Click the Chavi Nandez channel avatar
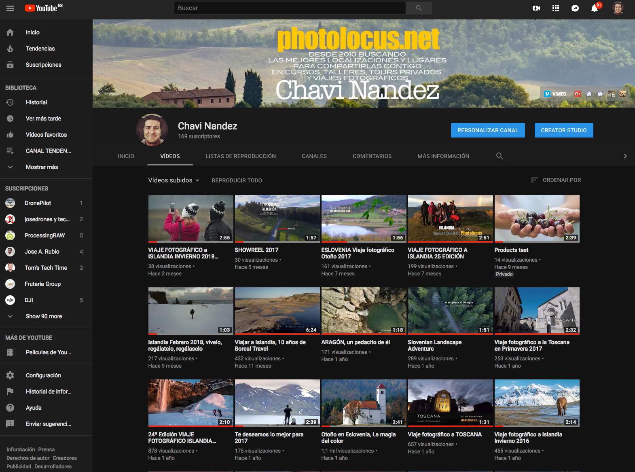Viewport: 635px width, 472px height. [152, 130]
